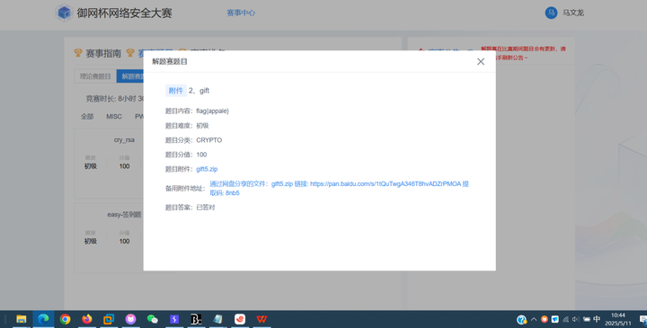Click the Microsoft Edge taskbar icon
This screenshot has height=328, width=647.
tap(43, 319)
